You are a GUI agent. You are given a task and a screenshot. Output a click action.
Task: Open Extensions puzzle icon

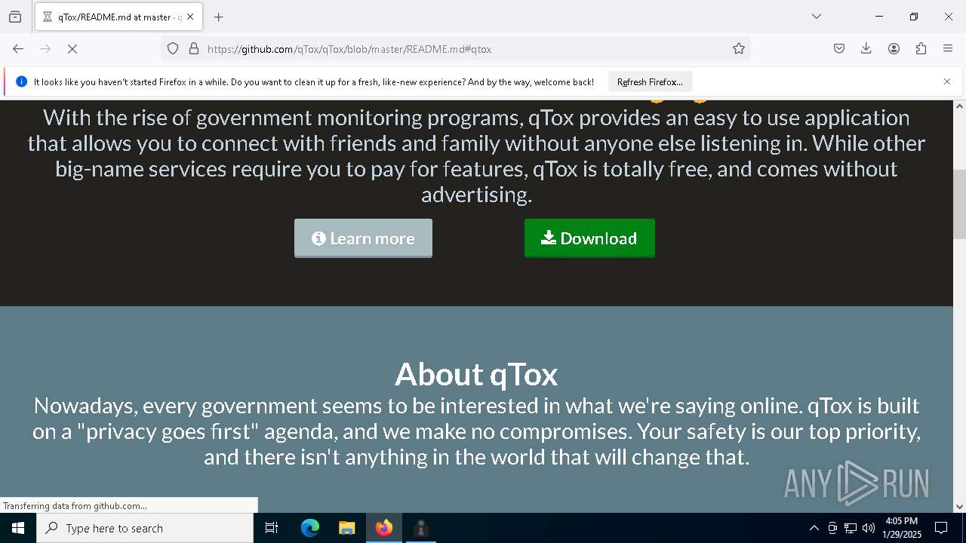(921, 49)
